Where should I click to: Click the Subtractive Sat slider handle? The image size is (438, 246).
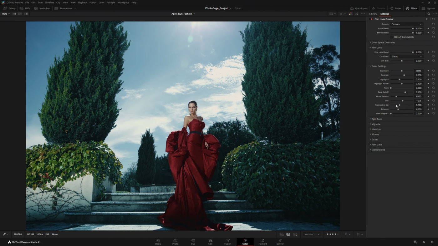point(400,105)
